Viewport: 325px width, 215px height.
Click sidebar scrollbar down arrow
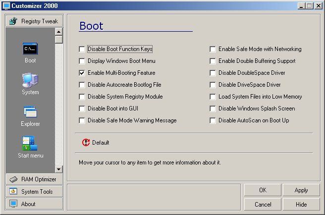coord(59,169)
